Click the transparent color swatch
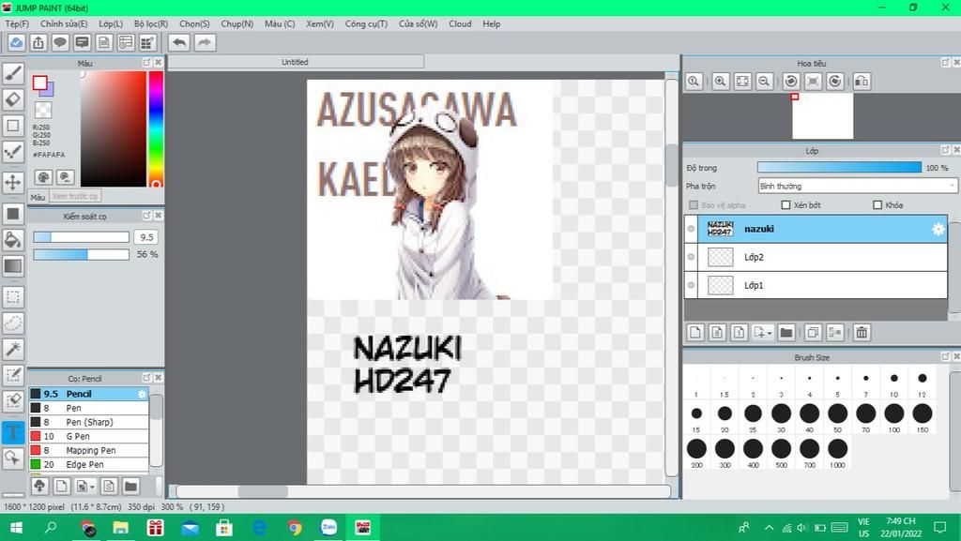Screen dimensions: 961x541 43,110
